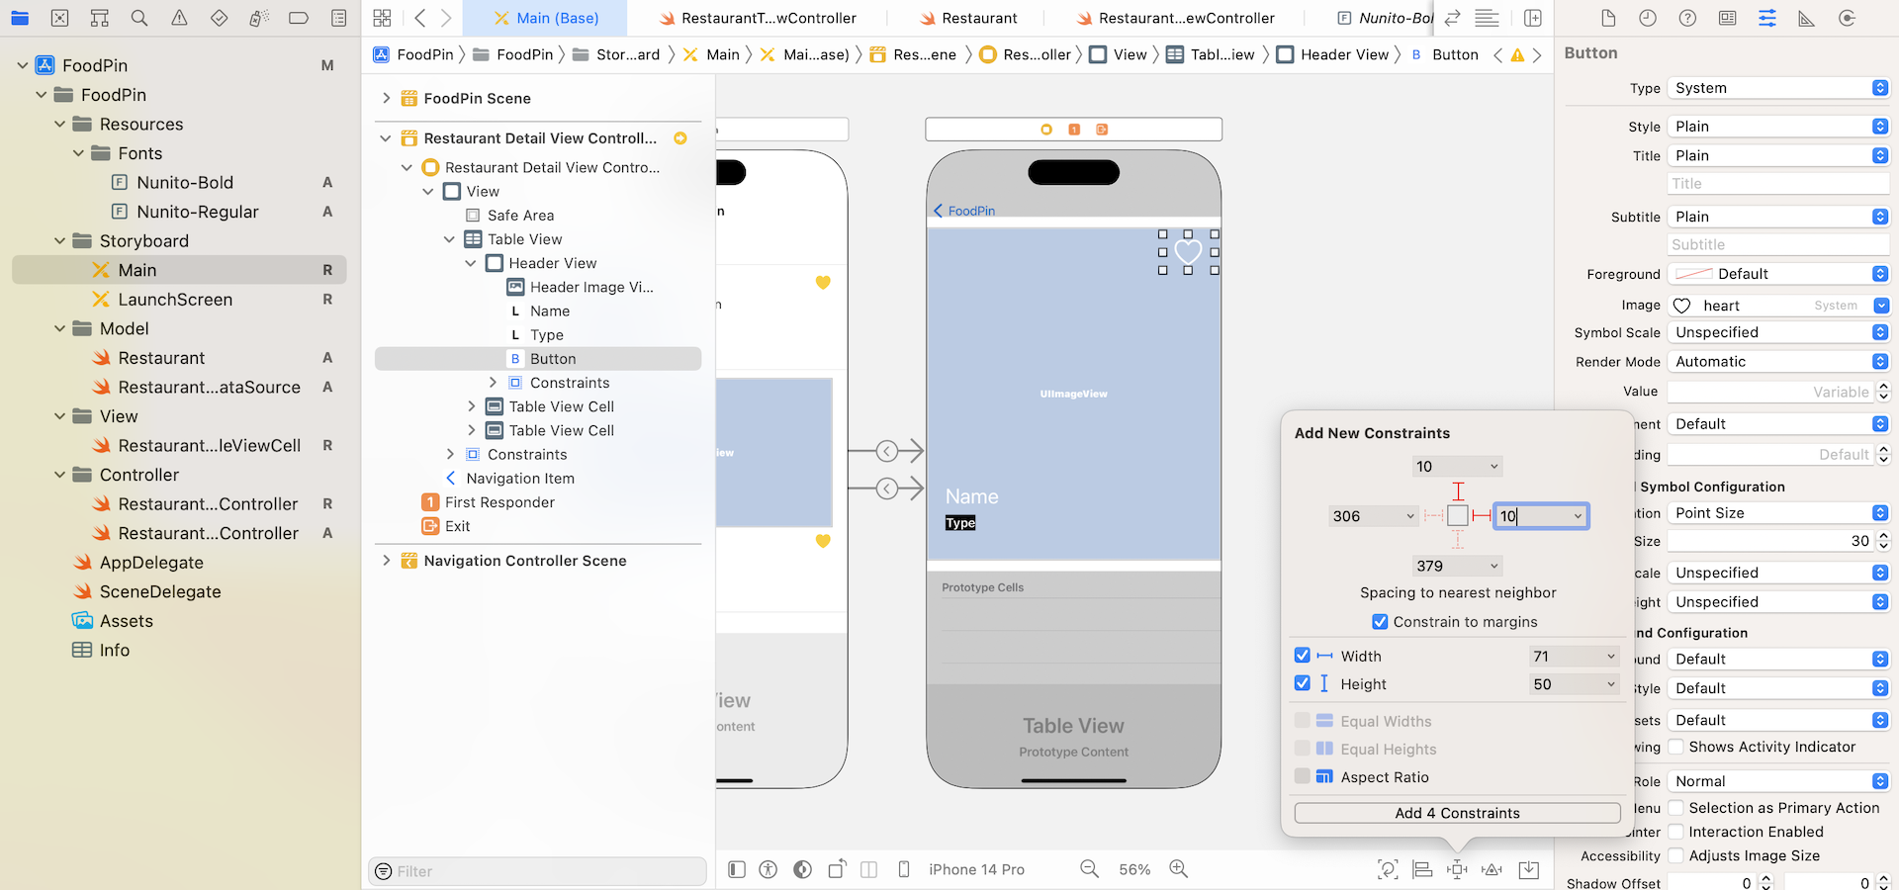Collapse the Restaurant Detail View Controller Scene
The height and width of the screenshot is (890, 1899).
(386, 138)
